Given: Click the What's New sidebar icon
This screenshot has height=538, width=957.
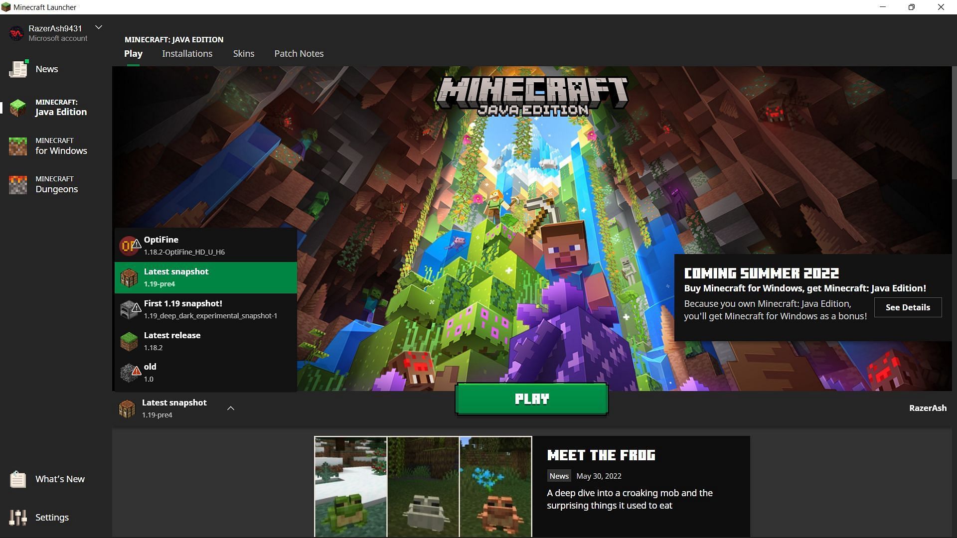Looking at the screenshot, I should [x=18, y=479].
